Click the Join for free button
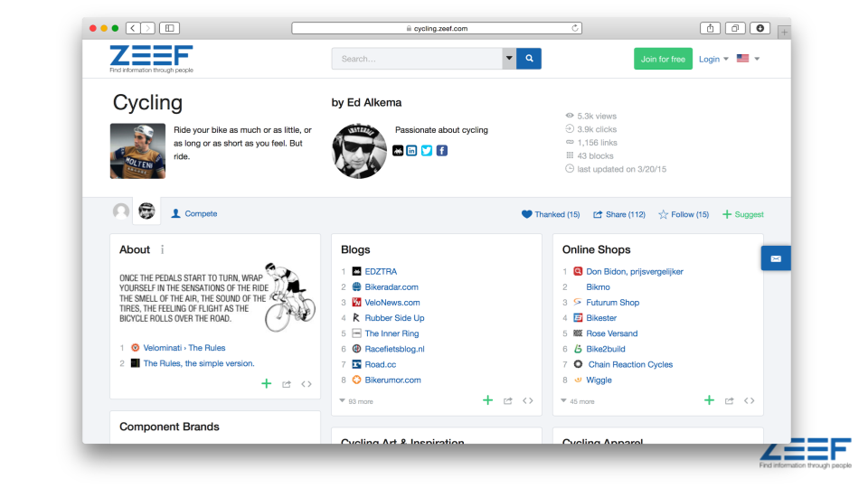 click(x=663, y=59)
